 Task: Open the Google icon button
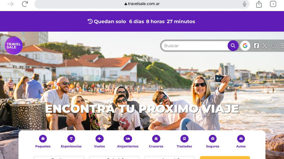[245, 46]
